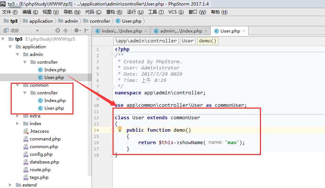Switch to index\...\Index.php editor tab
The height and width of the screenshot is (188, 325).
tap(121, 31)
